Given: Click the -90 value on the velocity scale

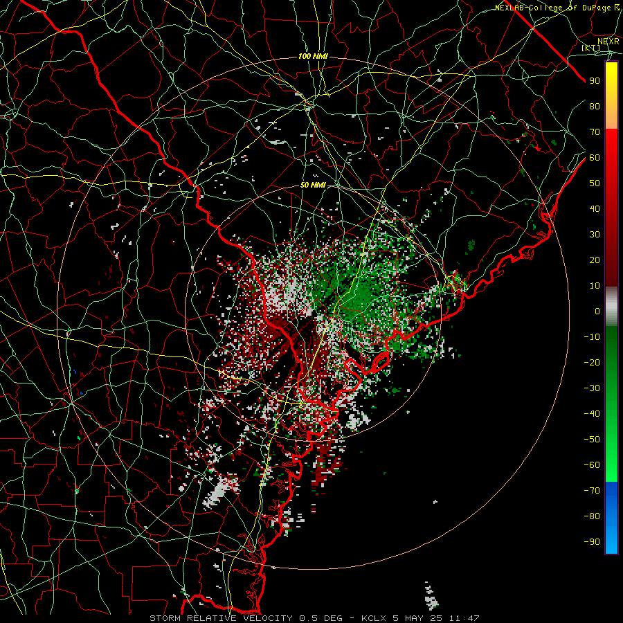Looking at the screenshot, I should [x=592, y=542].
